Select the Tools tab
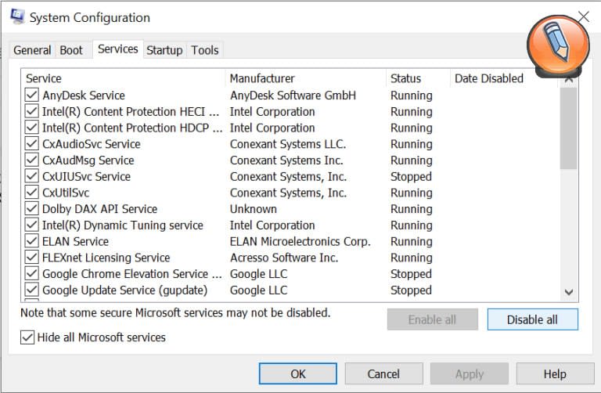The height and width of the screenshot is (393, 601). coord(205,50)
